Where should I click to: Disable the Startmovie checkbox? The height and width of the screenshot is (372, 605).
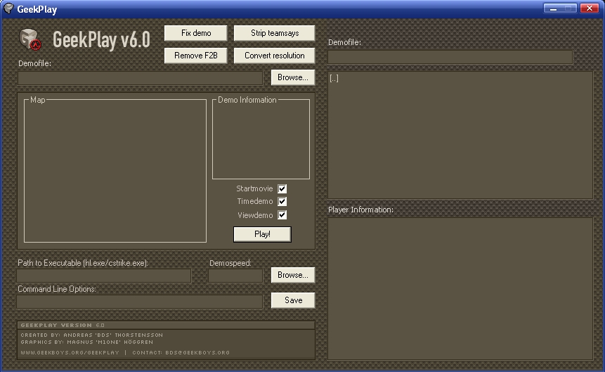point(282,188)
